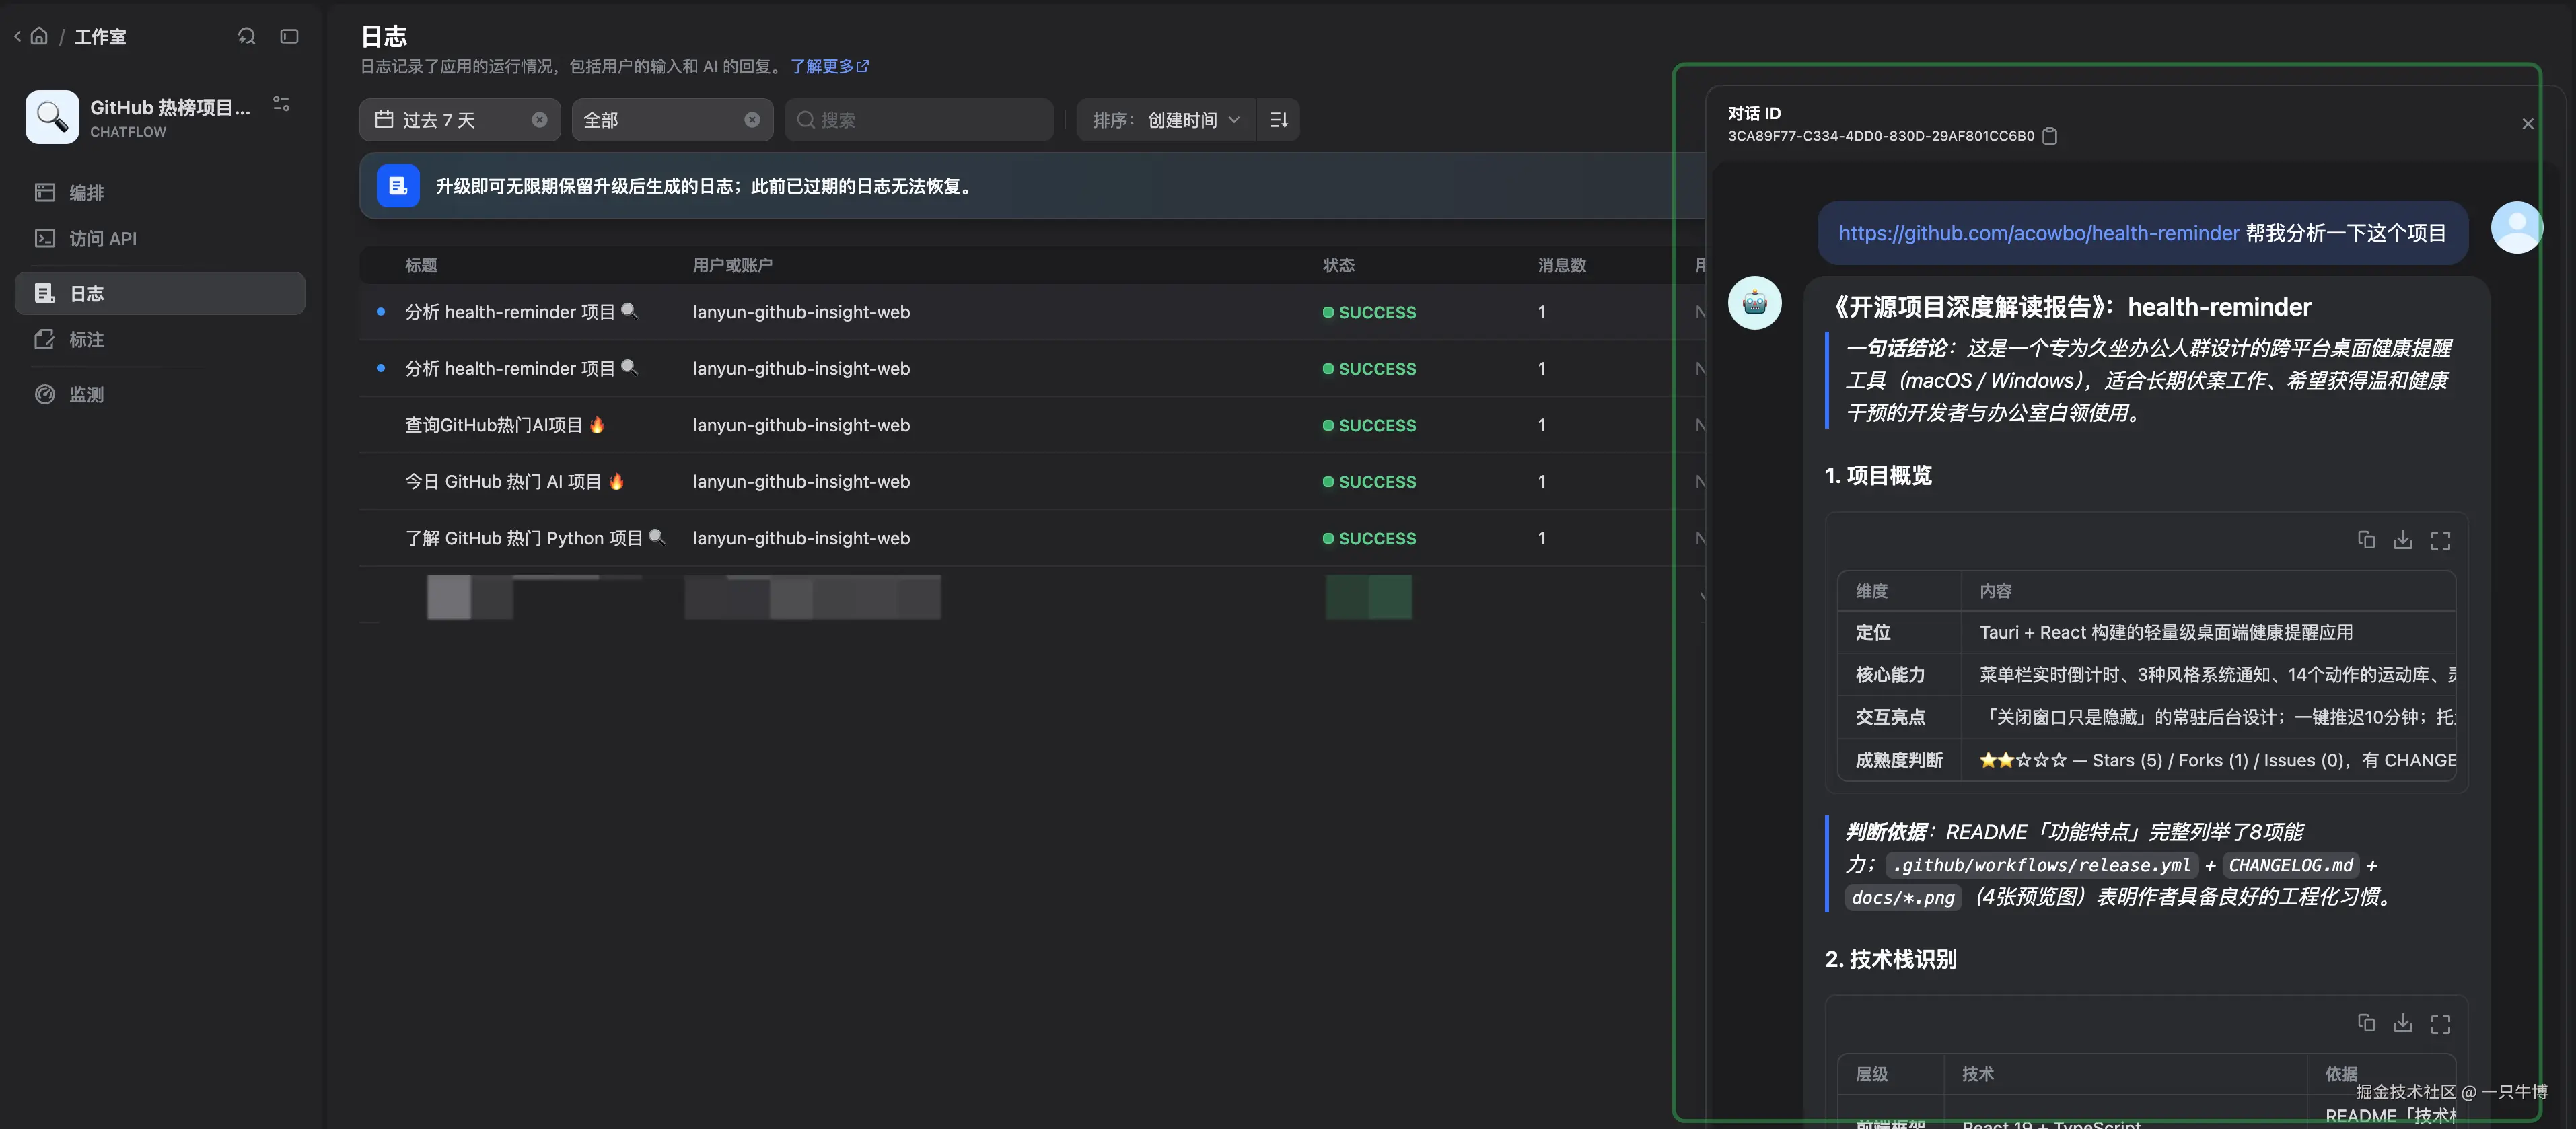This screenshot has width=2576, height=1129.
Task: Click the 核心能力 table row
Action: coord(2147,675)
